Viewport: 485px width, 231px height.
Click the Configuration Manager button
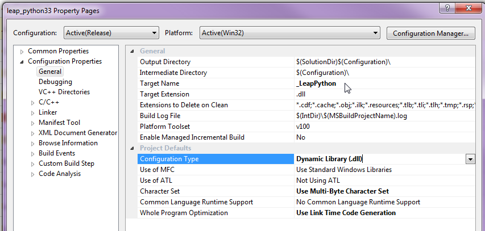click(x=430, y=33)
